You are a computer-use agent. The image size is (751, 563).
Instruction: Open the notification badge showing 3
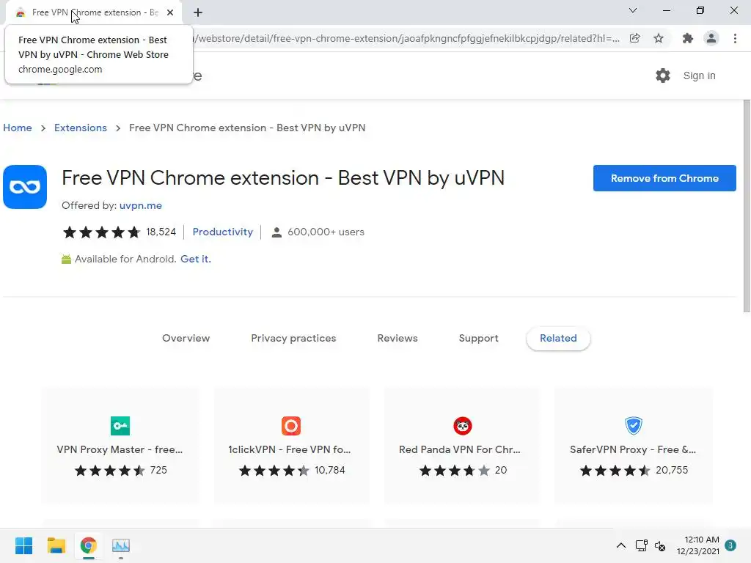click(730, 545)
